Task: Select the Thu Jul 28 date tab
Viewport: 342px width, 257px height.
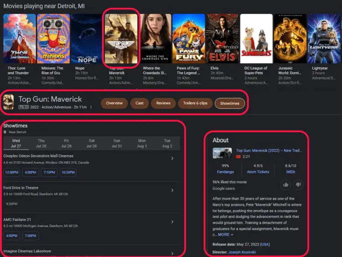Action: click(x=41, y=143)
